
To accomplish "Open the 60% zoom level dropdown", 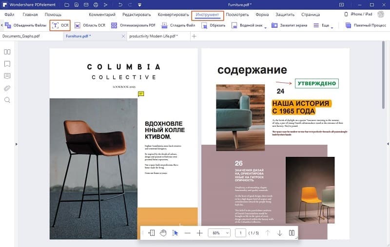I will click(219, 233).
